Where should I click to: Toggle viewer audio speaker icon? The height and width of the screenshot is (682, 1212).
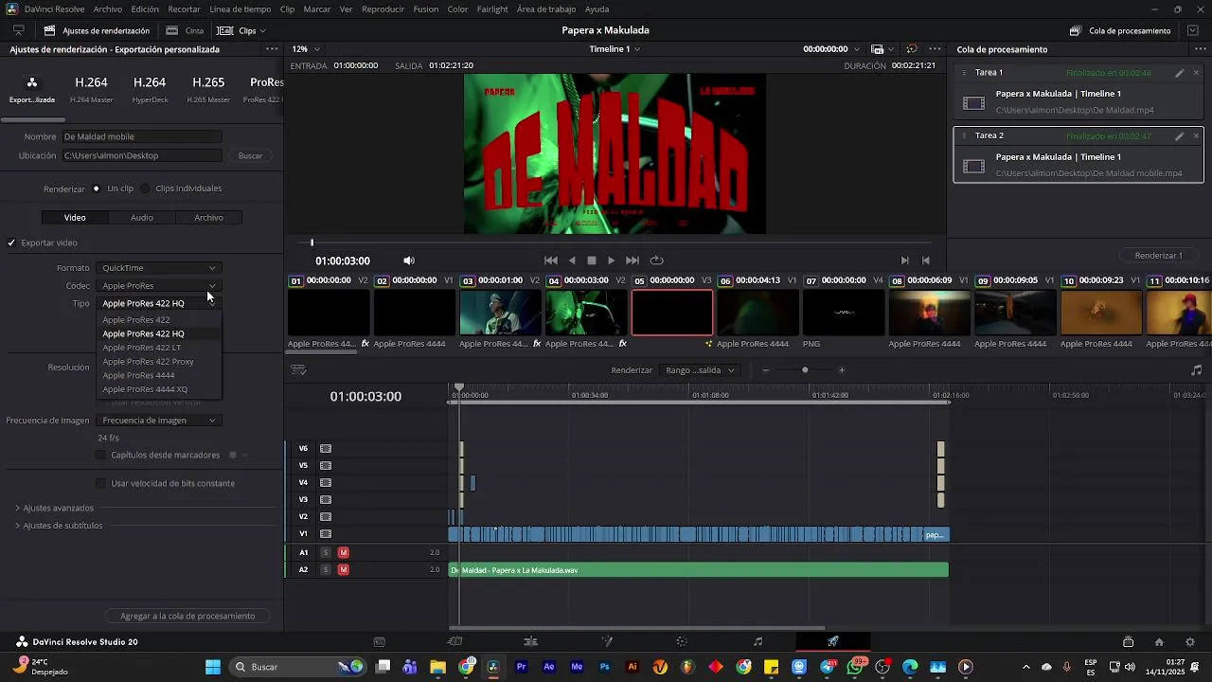tap(409, 260)
